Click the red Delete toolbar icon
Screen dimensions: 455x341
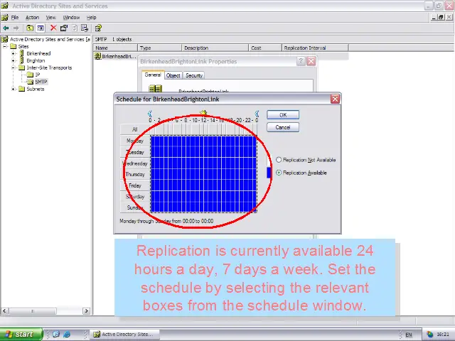(53, 28)
